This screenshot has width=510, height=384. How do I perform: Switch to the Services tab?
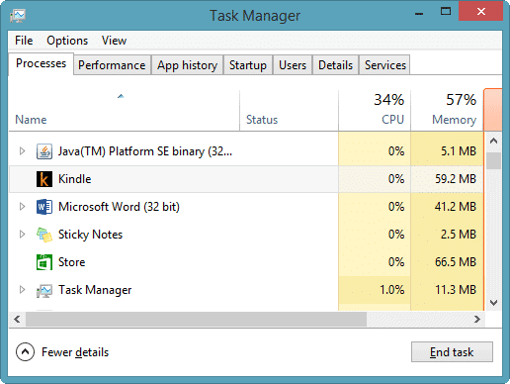point(384,65)
